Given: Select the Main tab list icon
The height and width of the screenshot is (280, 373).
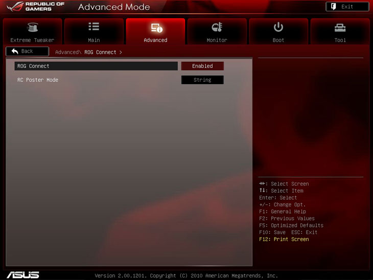Looking at the screenshot, I should [94, 27].
